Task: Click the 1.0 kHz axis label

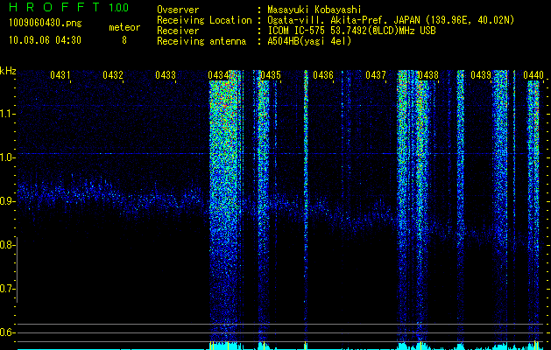Action: [7, 157]
